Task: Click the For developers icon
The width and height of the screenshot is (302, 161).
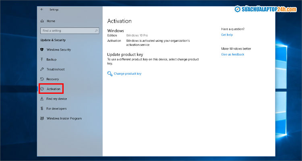Action: tap(42, 109)
